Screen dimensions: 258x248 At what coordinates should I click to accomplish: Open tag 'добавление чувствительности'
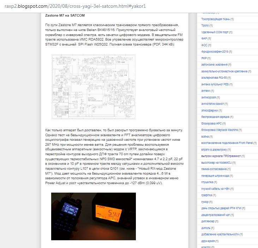click(x=220, y=234)
